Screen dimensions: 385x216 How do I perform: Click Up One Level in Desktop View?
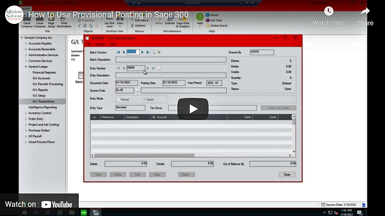[x=110, y=22]
